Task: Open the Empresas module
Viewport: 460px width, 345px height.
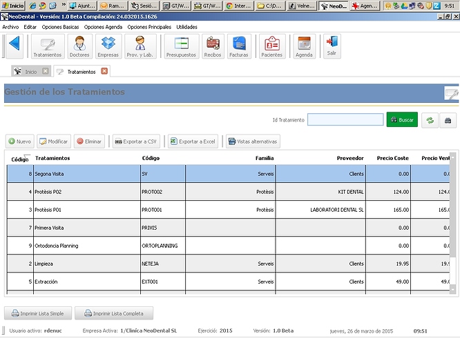Action: tap(108, 46)
